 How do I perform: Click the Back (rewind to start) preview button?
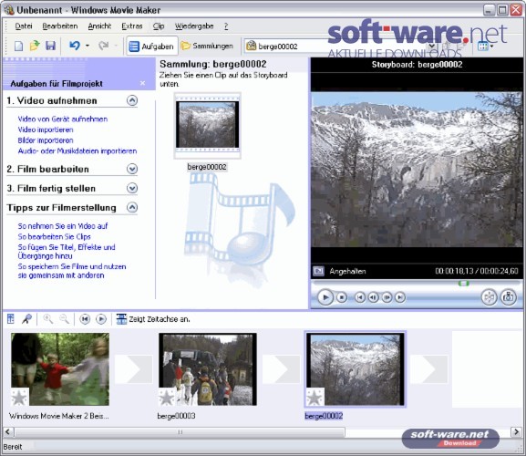tap(360, 297)
